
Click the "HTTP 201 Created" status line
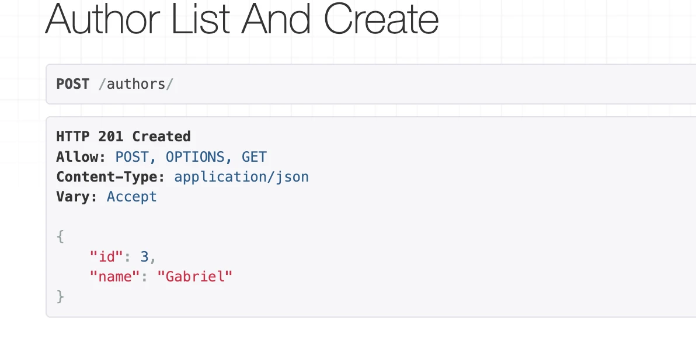[x=123, y=137]
